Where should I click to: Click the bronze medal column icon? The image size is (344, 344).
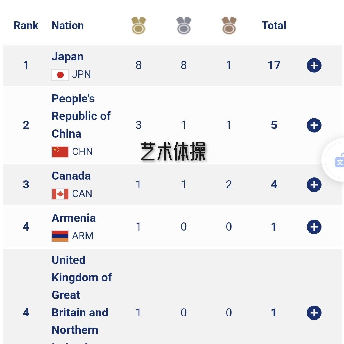click(x=229, y=26)
